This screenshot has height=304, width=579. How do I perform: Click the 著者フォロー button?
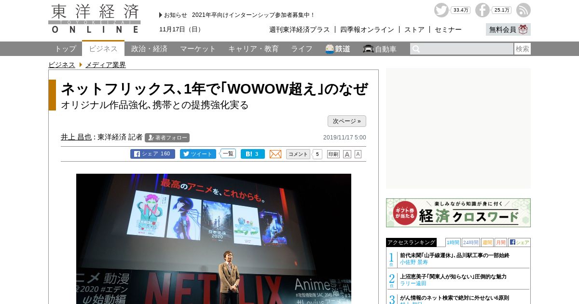(167, 138)
